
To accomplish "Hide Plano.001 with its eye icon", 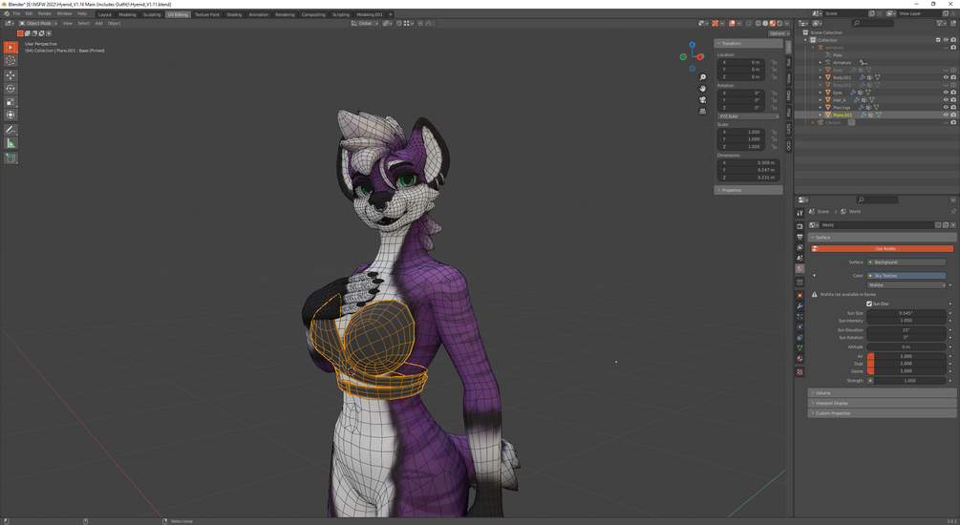I will click(x=946, y=115).
